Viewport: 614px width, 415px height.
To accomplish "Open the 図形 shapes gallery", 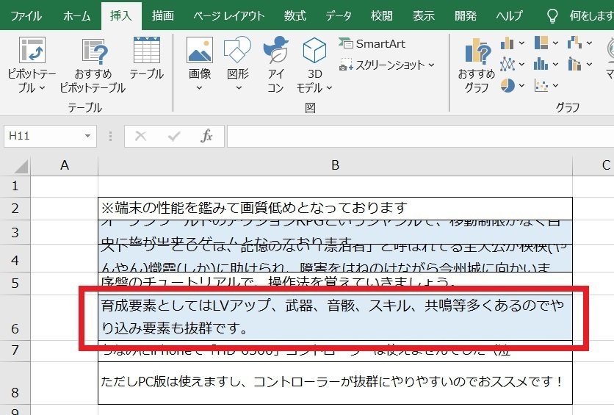I will 237,65.
